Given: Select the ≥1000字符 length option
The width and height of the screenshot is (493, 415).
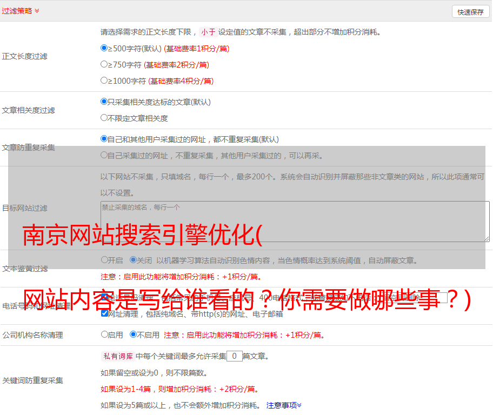Looking at the screenshot, I should [x=104, y=81].
